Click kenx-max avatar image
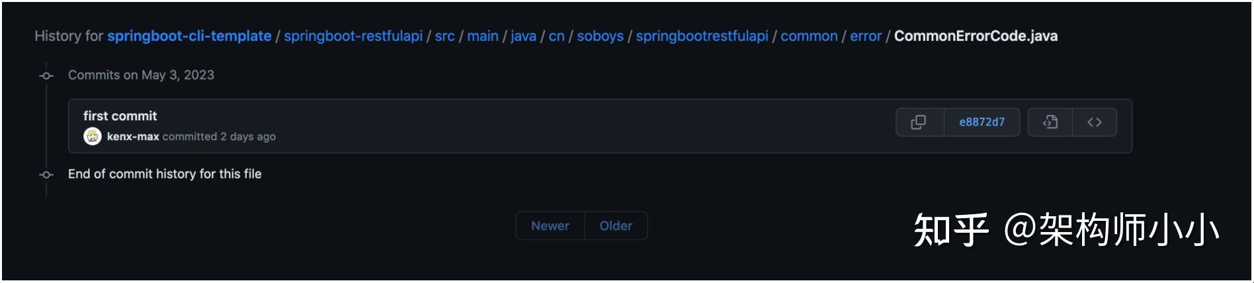The image size is (1254, 283). tap(93, 137)
